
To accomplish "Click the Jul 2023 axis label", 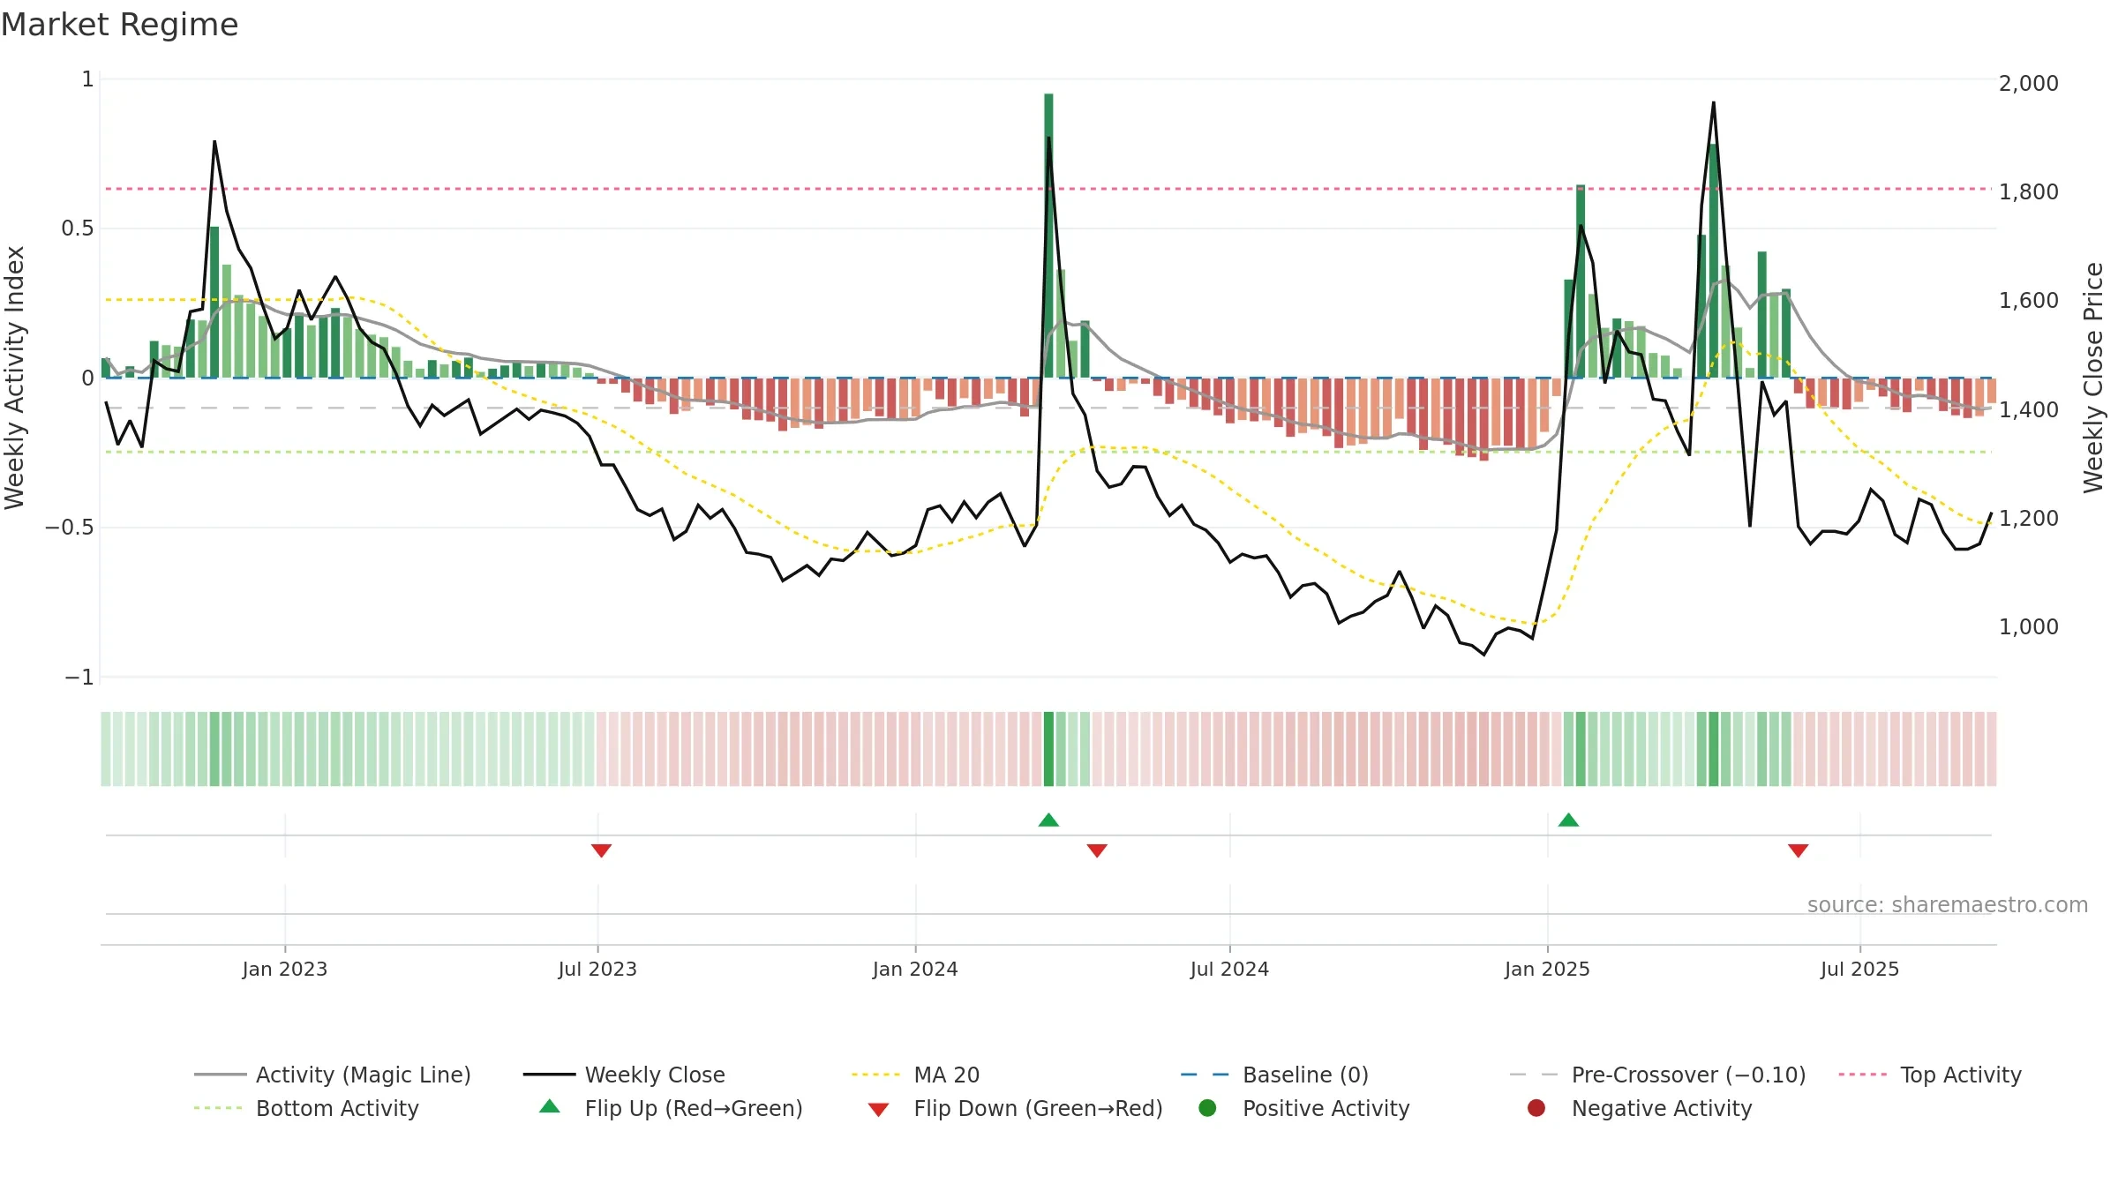I will click(597, 970).
